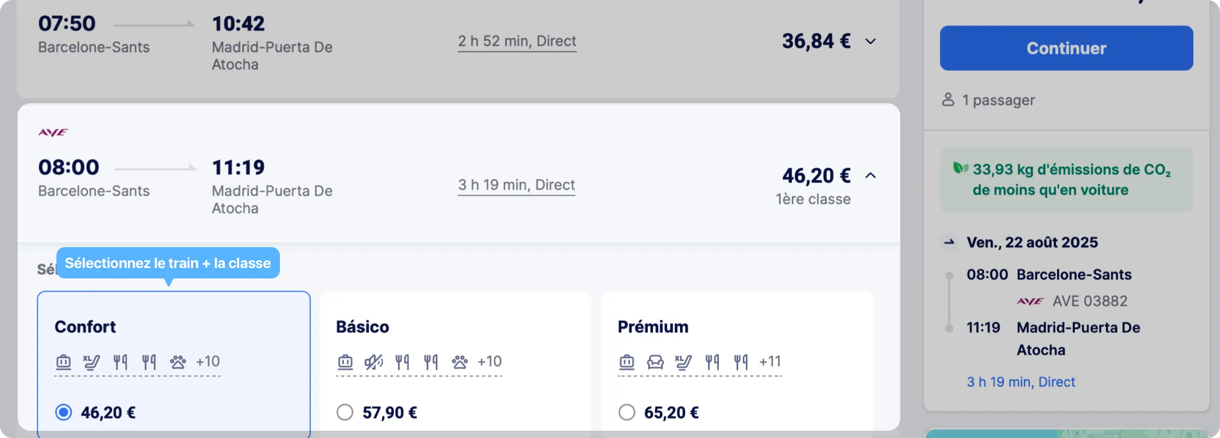Click the armchair lounge icon in Prémium card
The image size is (1220, 438).
coord(655,361)
